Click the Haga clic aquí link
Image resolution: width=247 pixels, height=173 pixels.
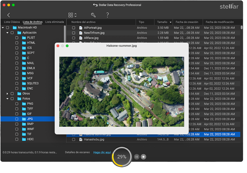coord(102,153)
